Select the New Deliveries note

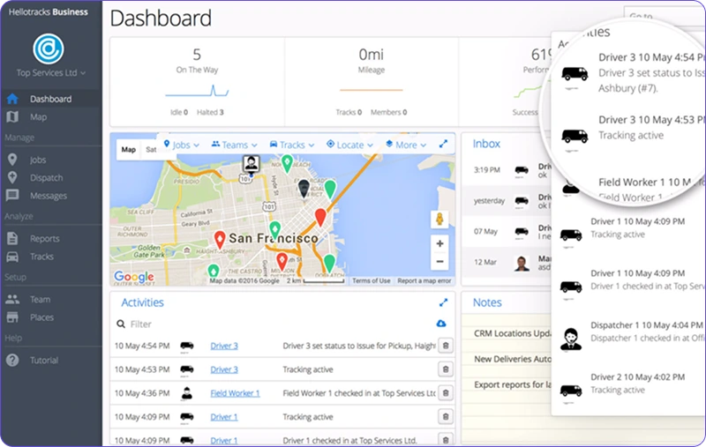(512, 359)
